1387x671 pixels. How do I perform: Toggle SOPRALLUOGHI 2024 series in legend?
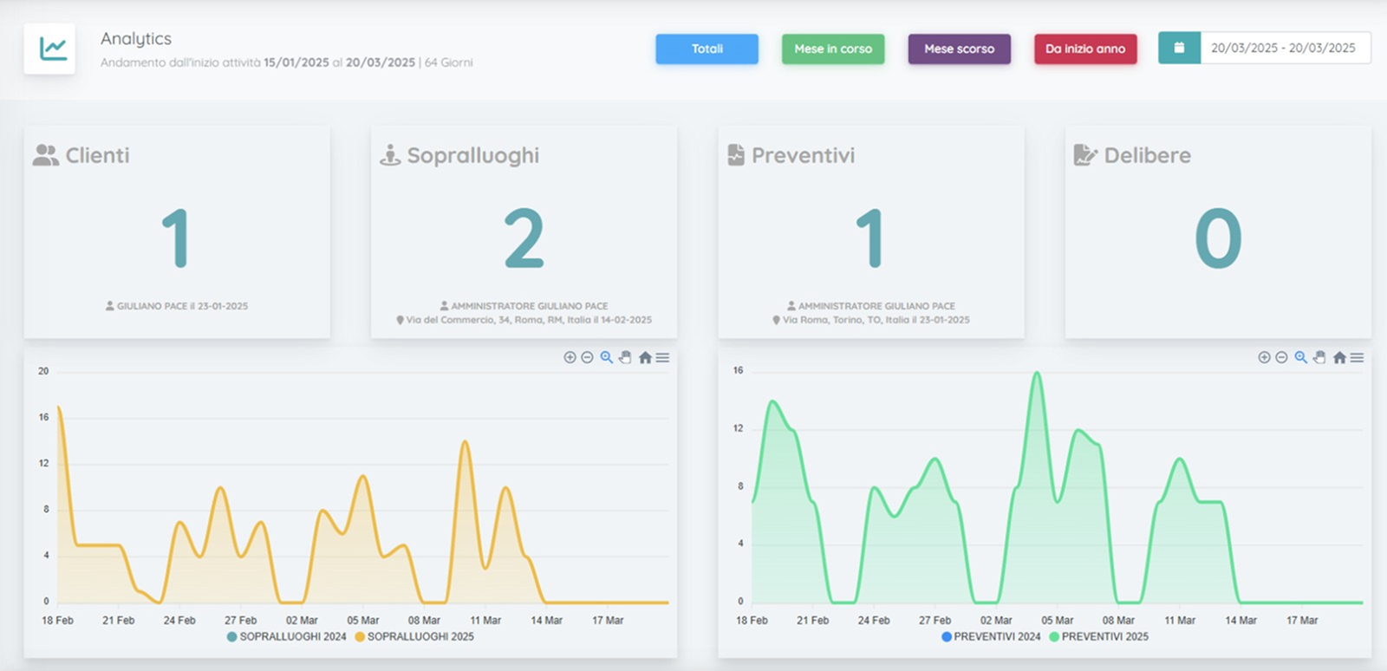286,636
